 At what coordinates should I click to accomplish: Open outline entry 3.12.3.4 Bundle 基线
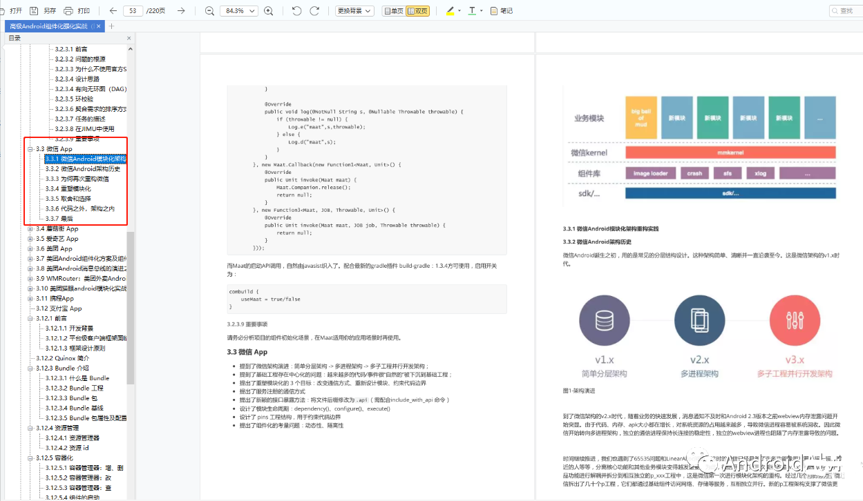pos(76,408)
